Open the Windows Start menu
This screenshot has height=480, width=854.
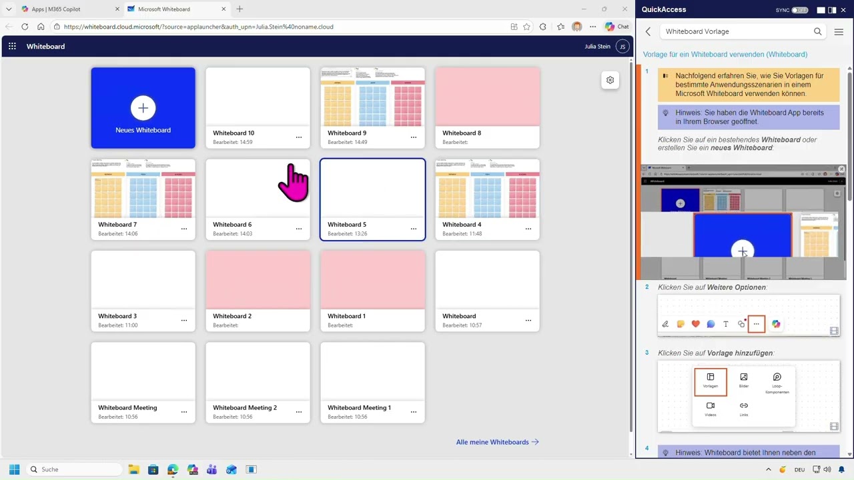coord(14,469)
